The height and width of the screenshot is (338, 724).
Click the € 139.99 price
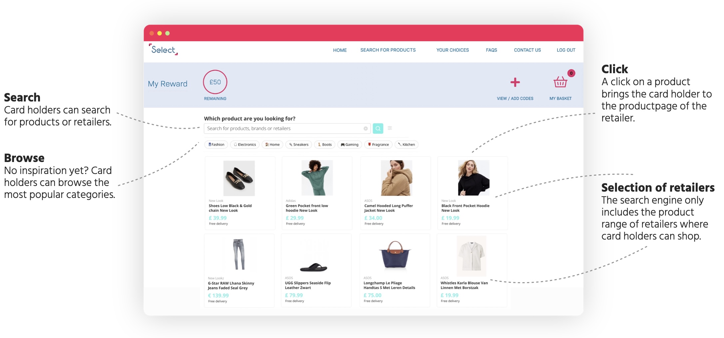218,296
